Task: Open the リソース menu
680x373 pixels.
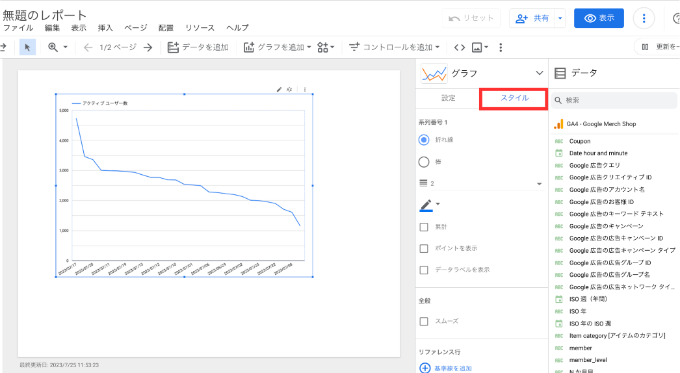Action: tap(200, 28)
